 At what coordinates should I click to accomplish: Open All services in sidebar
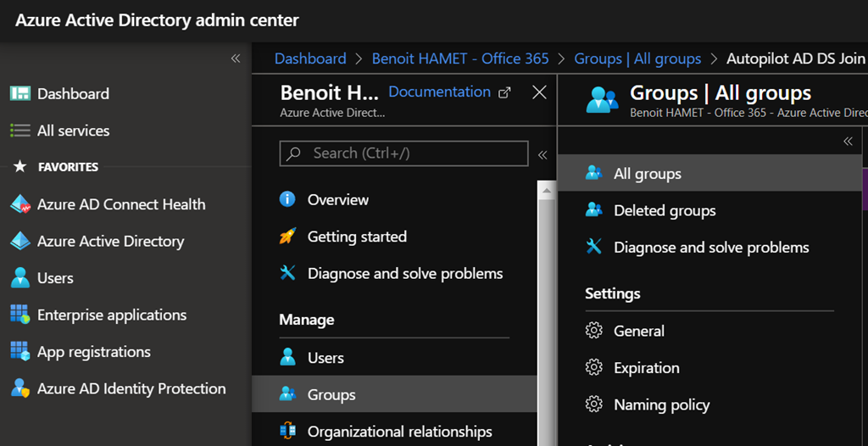point(73,131)
